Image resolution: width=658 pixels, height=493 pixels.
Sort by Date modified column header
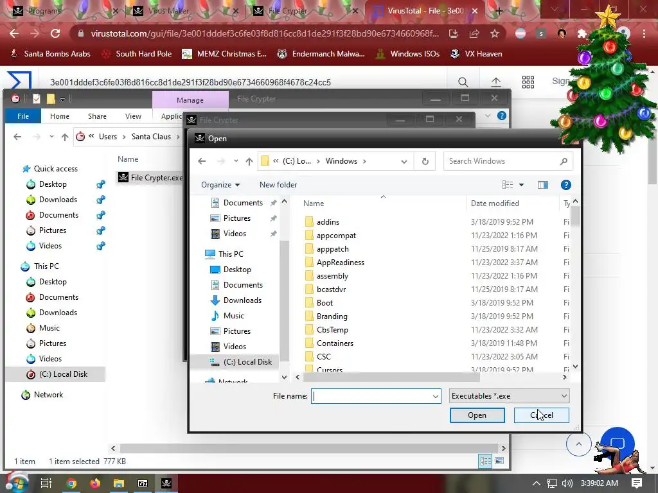(495, 203)
